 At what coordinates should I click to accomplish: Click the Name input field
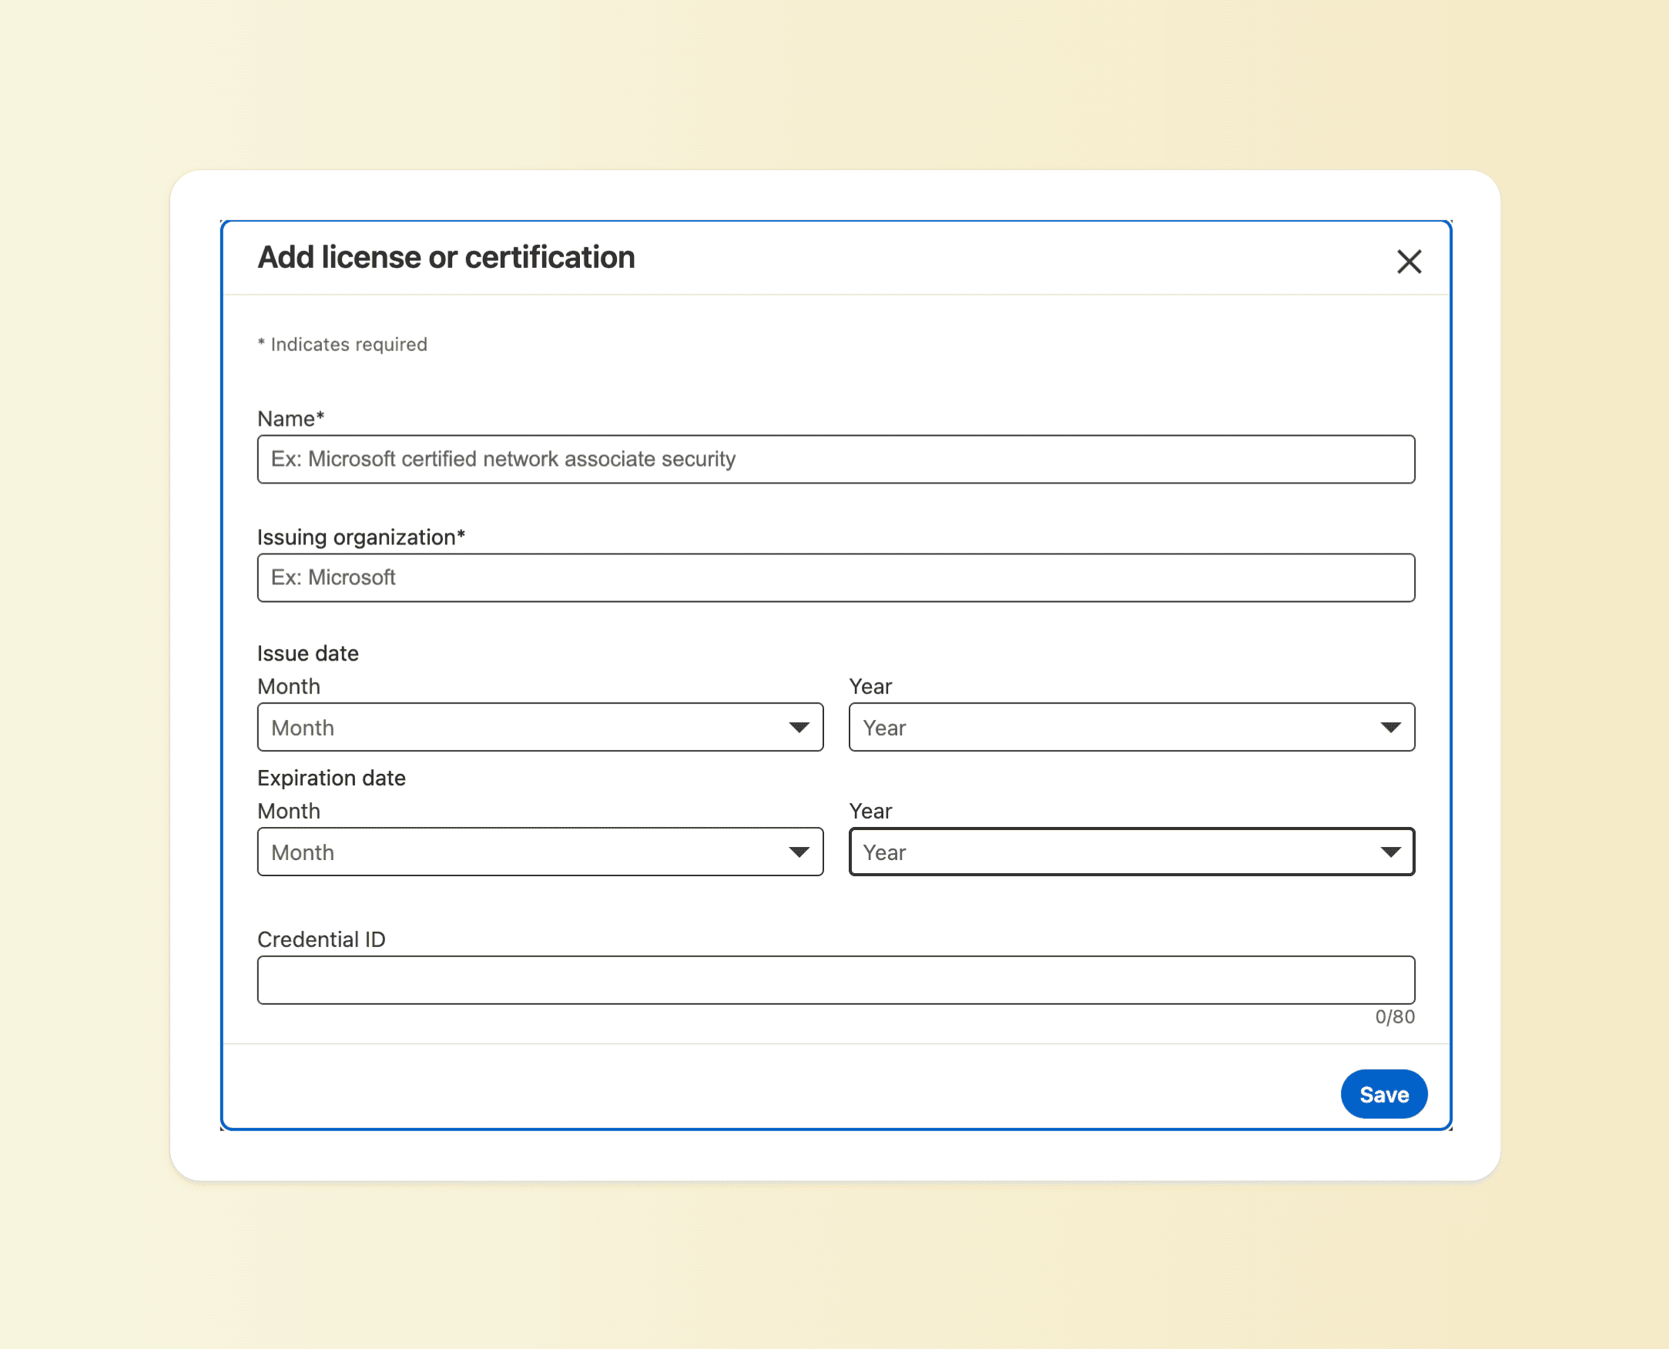point(836,458)
